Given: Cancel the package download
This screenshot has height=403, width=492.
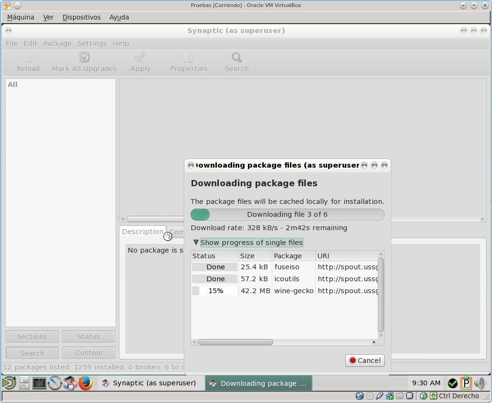Looking at the screenshot, I should pyautogui.click(x=365, y=361).
